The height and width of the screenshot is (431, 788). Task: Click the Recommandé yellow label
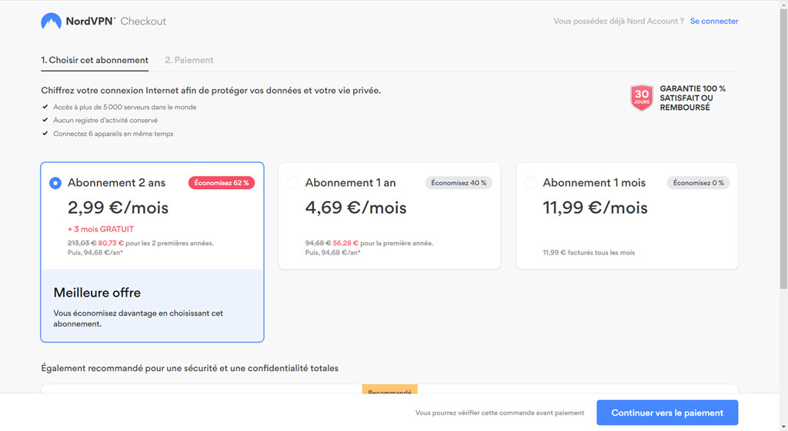pyautogui.click(x=389, y=390)
